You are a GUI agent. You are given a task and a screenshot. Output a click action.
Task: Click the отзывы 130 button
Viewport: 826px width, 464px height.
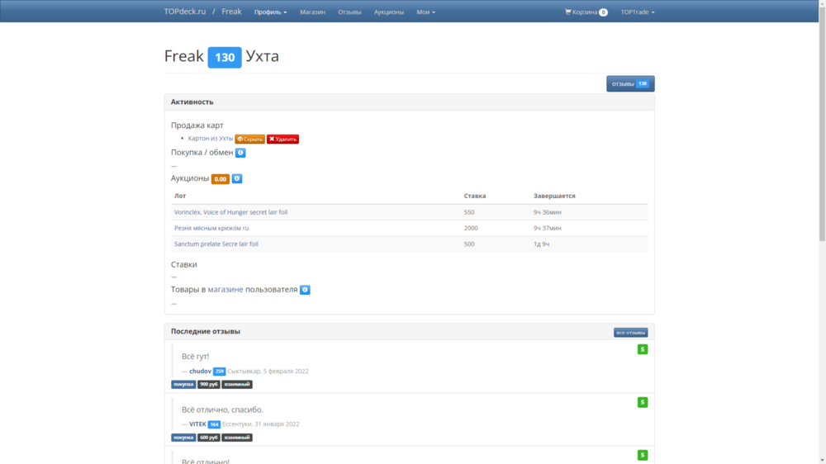click(630, 83)
